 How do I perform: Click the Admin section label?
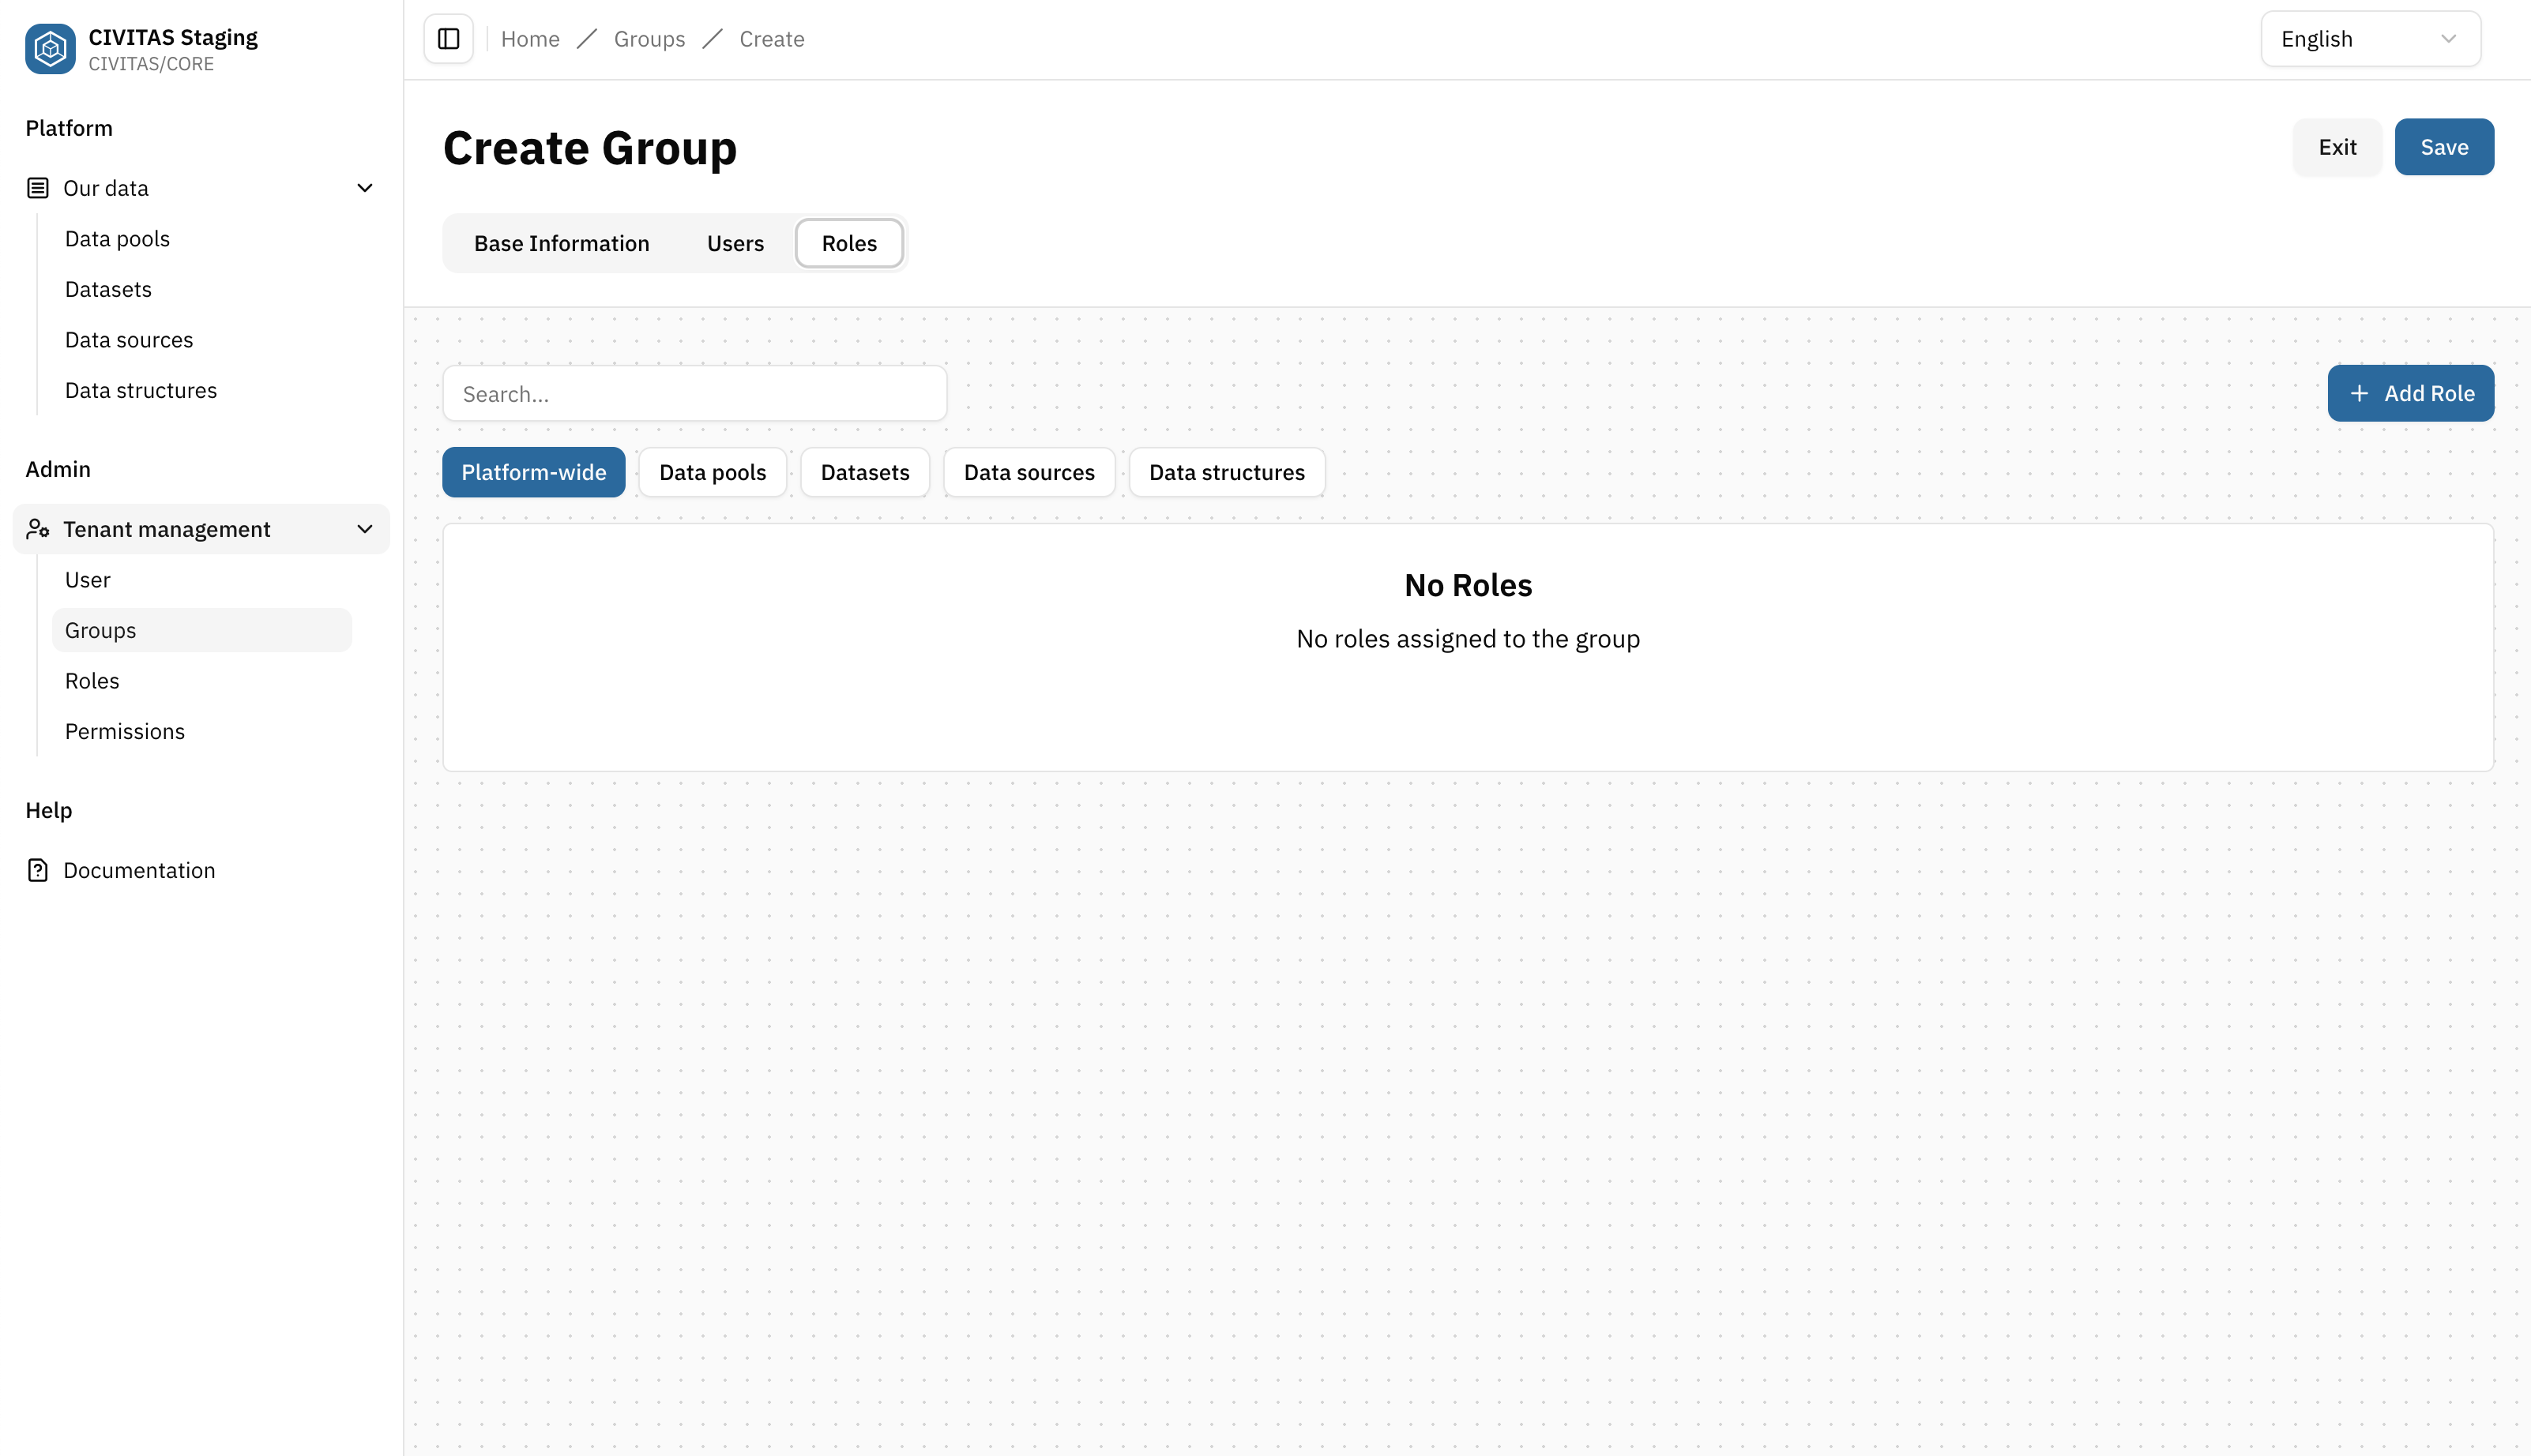pyautogui.click(x=58, y=469)
